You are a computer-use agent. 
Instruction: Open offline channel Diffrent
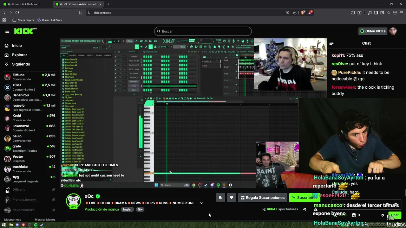tap(30, 189)
